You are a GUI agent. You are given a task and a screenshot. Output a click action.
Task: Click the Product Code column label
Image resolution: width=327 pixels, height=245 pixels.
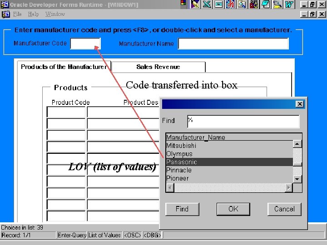tap(71, 102)
